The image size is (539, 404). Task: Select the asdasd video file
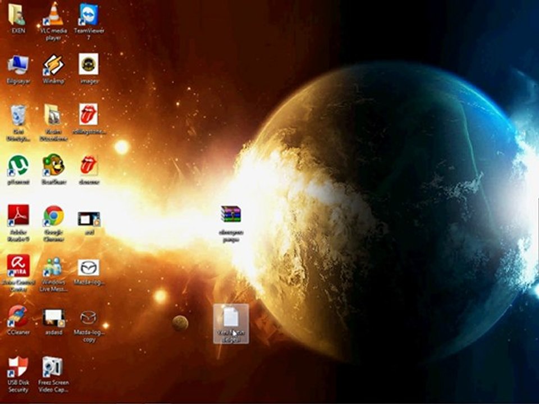pyautogui.click(x=54, y=318)
